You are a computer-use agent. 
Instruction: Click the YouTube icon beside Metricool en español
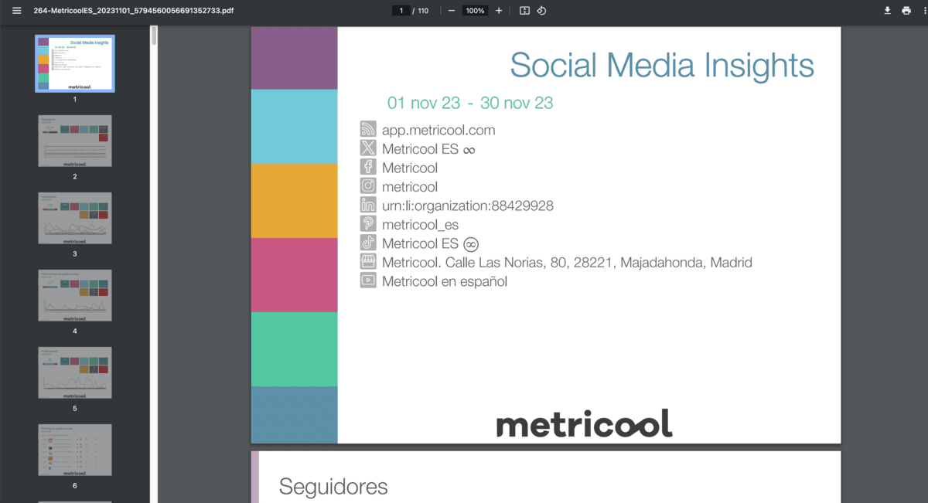(x=368, y=280)
